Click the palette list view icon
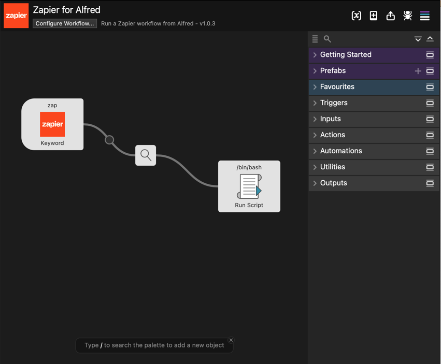 [315, 39]
